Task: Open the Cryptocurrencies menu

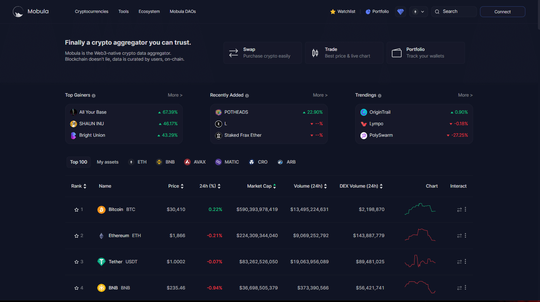Action: (92, 12)
